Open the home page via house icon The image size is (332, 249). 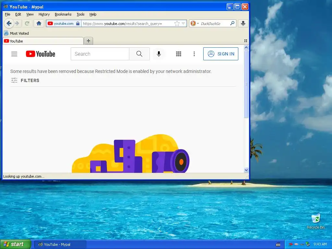[x=39, y=23]
